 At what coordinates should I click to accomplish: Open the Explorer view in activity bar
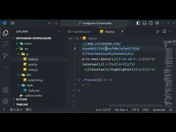[5, 33]
